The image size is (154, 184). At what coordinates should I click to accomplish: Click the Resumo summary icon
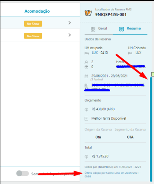point(122,29)
